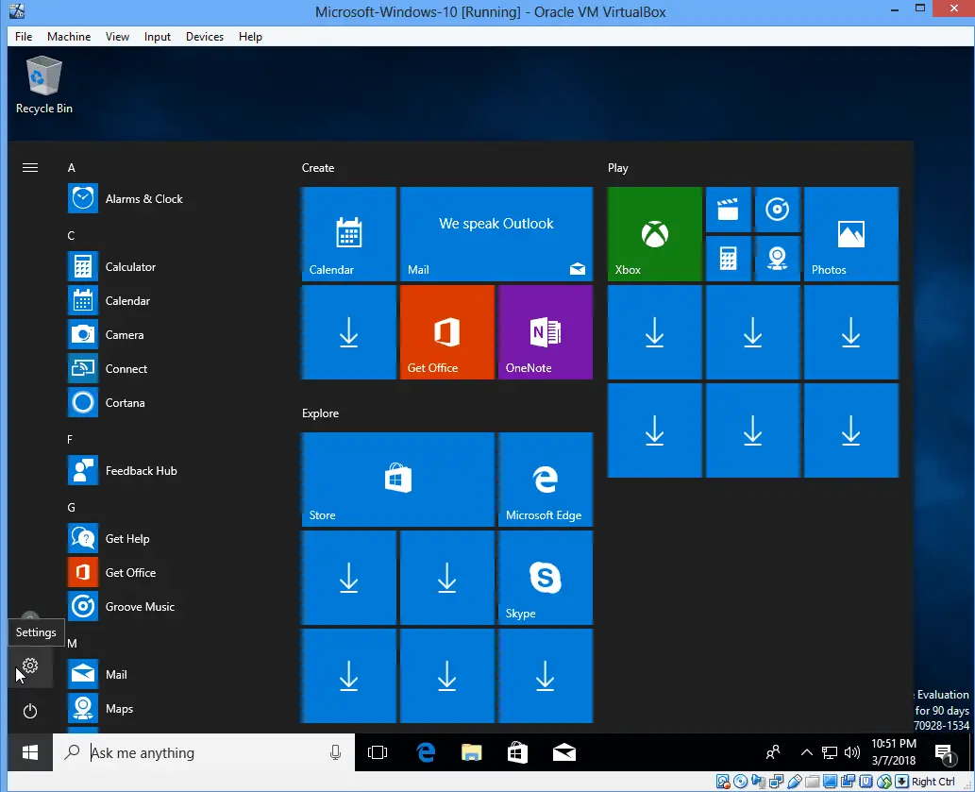Launch the Microsoft Edge tile
The height and width of the screenshot is (792, 975).
(x=546, y=480)
